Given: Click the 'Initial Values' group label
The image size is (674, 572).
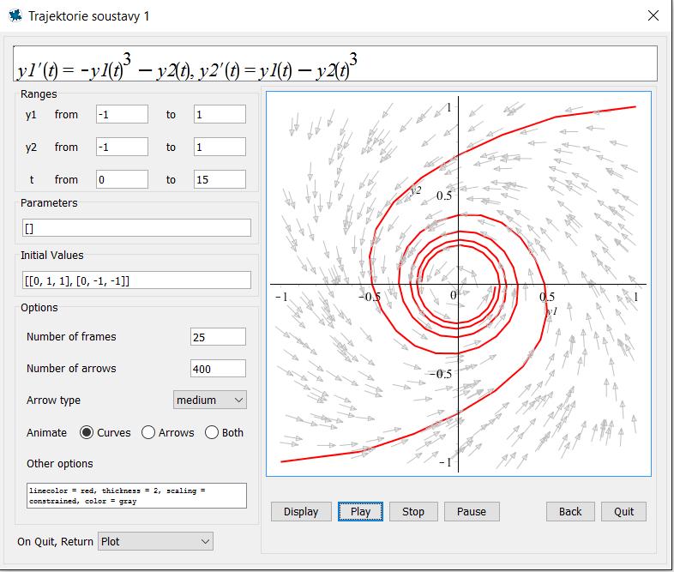Looking at the screenshot, I should 52,256.
